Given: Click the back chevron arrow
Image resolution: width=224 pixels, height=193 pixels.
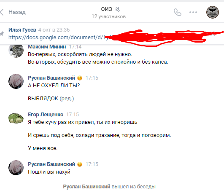Looking at the screenshot, I should [2, 12].
